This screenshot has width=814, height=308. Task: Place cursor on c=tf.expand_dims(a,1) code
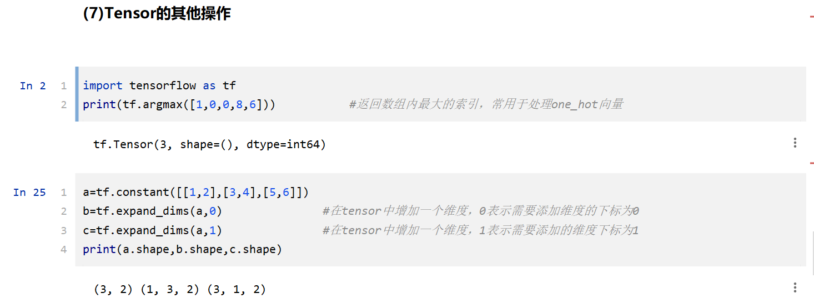click(153, 230)
